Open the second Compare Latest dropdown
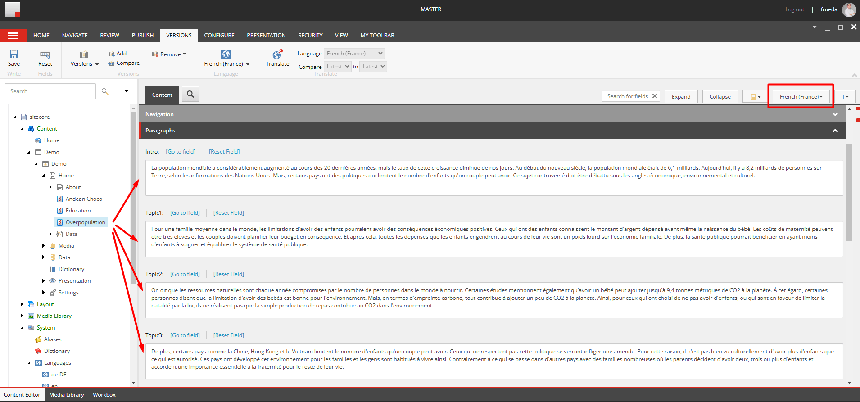The image size is (860, 402). coord(373,67)
